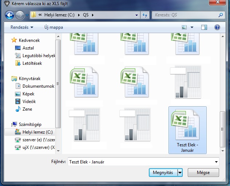This screenshot has height=186, width=230.
Task: Click the refresh icon beside address bar
Action: (145, 15)
